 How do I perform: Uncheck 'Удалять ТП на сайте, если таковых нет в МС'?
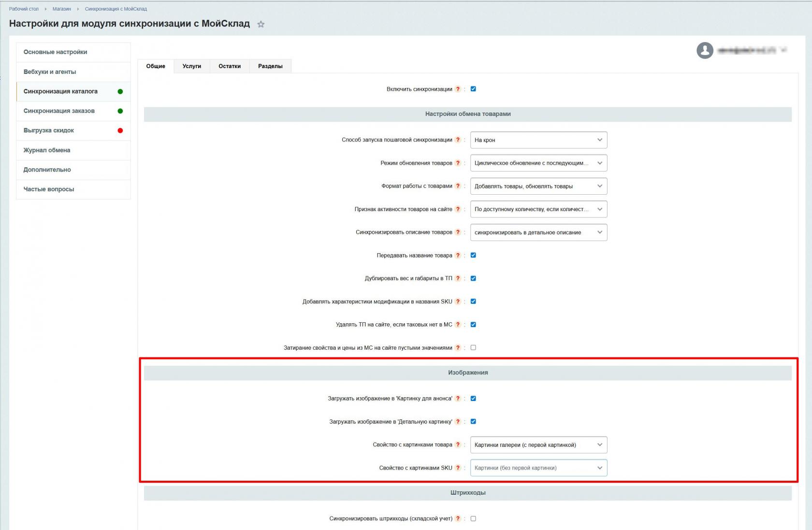[x=473, y=325]
